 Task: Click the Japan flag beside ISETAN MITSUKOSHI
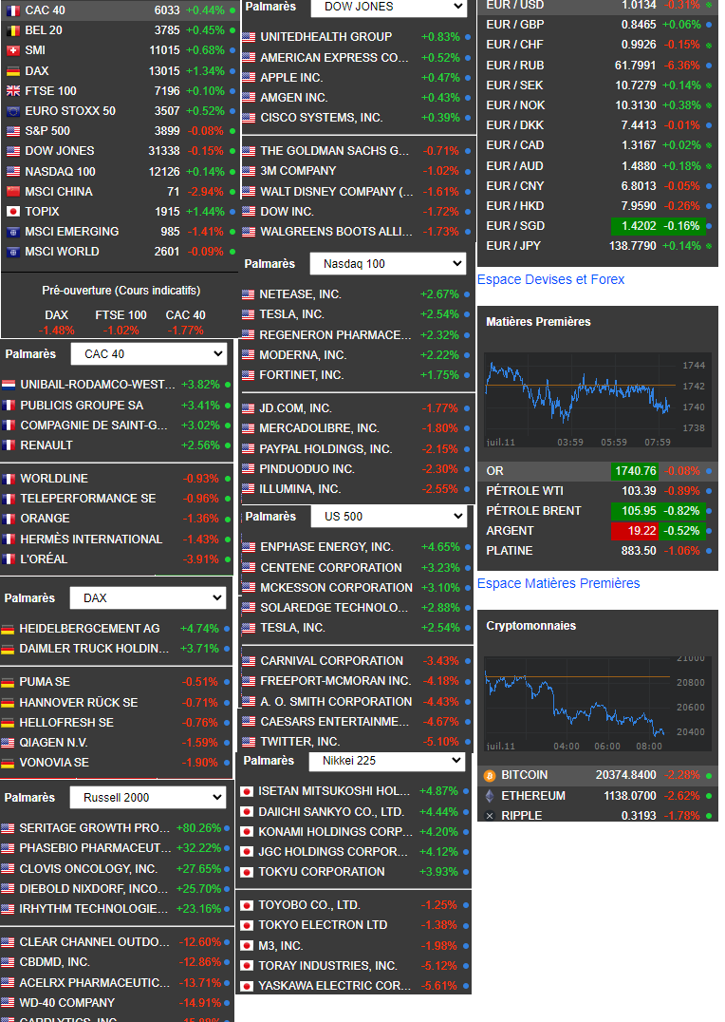pos(247,792)
